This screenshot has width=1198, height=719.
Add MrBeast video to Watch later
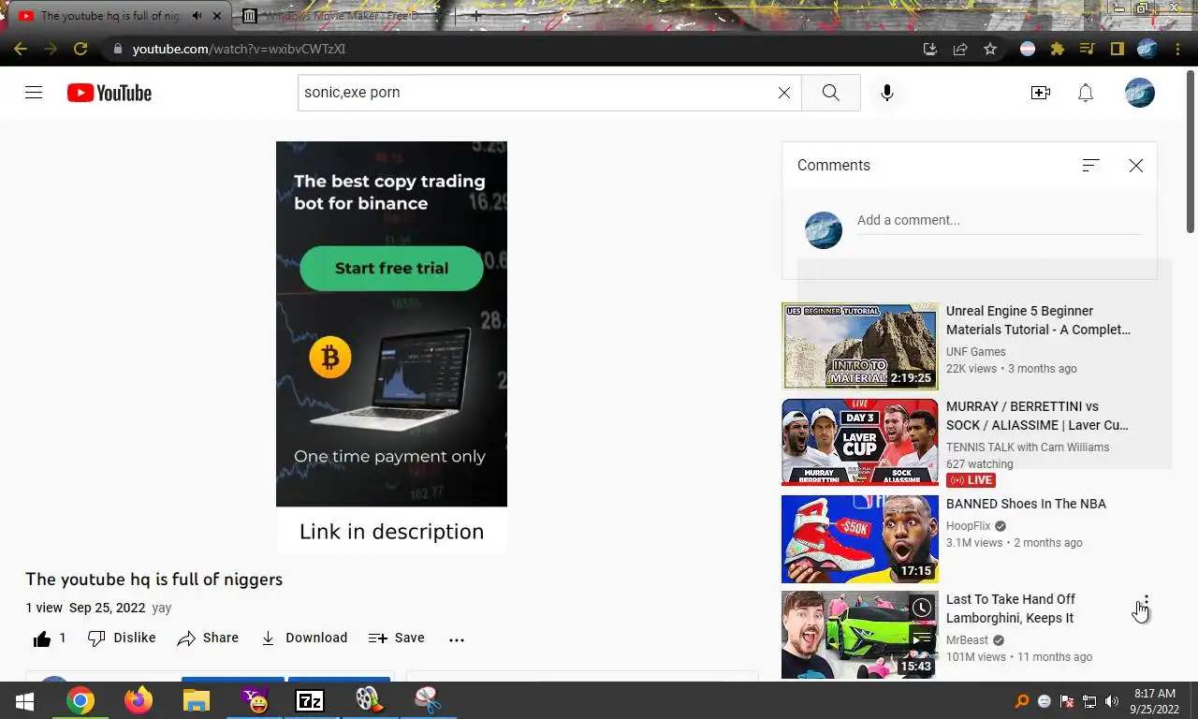(x=922, y=608)
